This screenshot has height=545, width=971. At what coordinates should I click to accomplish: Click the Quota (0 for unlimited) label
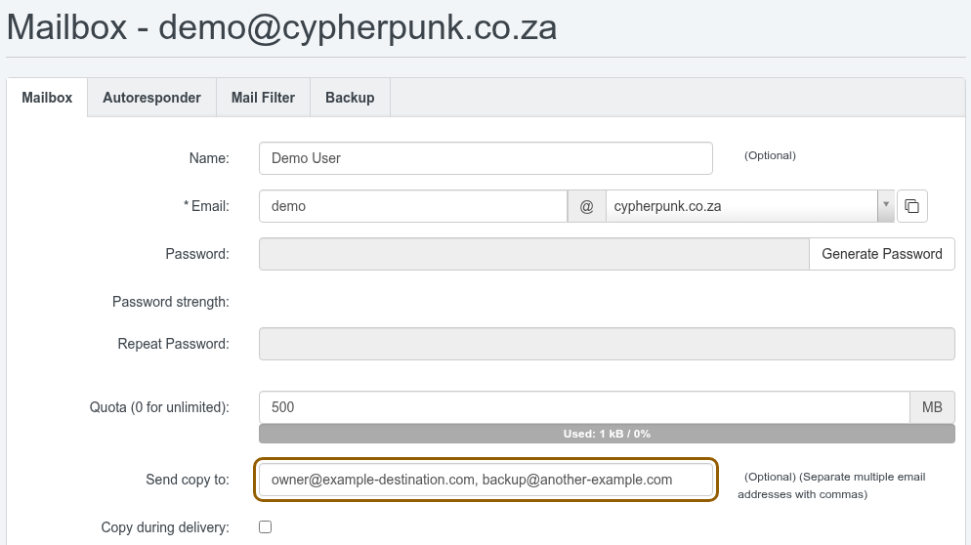click(x=159, y=407)
